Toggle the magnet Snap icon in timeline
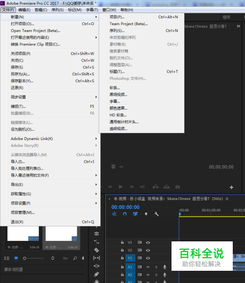Screen dimensions: 245x283 coord(125,214)
